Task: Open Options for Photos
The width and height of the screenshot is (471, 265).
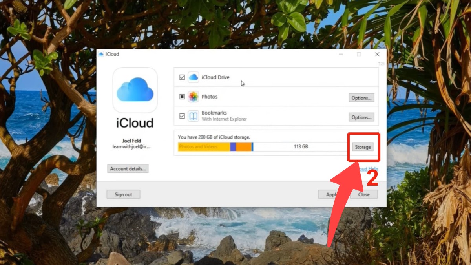Action: [361, 97]
